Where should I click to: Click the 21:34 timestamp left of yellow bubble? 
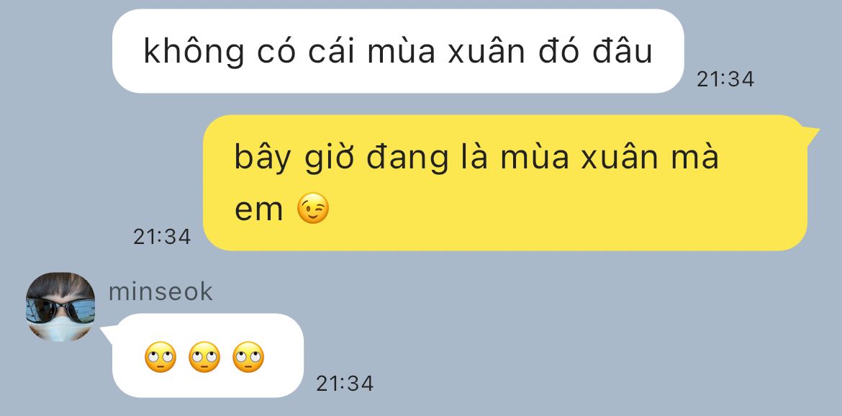(x=162, y=237)
